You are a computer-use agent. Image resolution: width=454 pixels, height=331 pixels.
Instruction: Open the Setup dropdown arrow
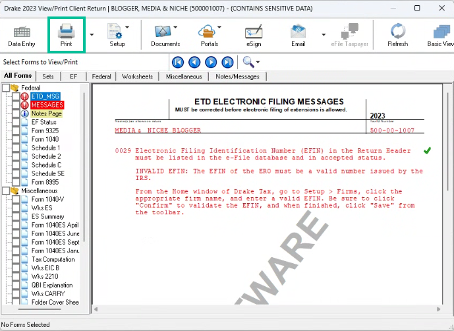coord(127,27)
